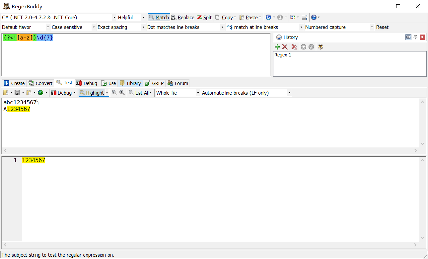This screenshot has height=259, width=428.
Task: Toggle the Highlight matches button
Action: coord(92,93)
